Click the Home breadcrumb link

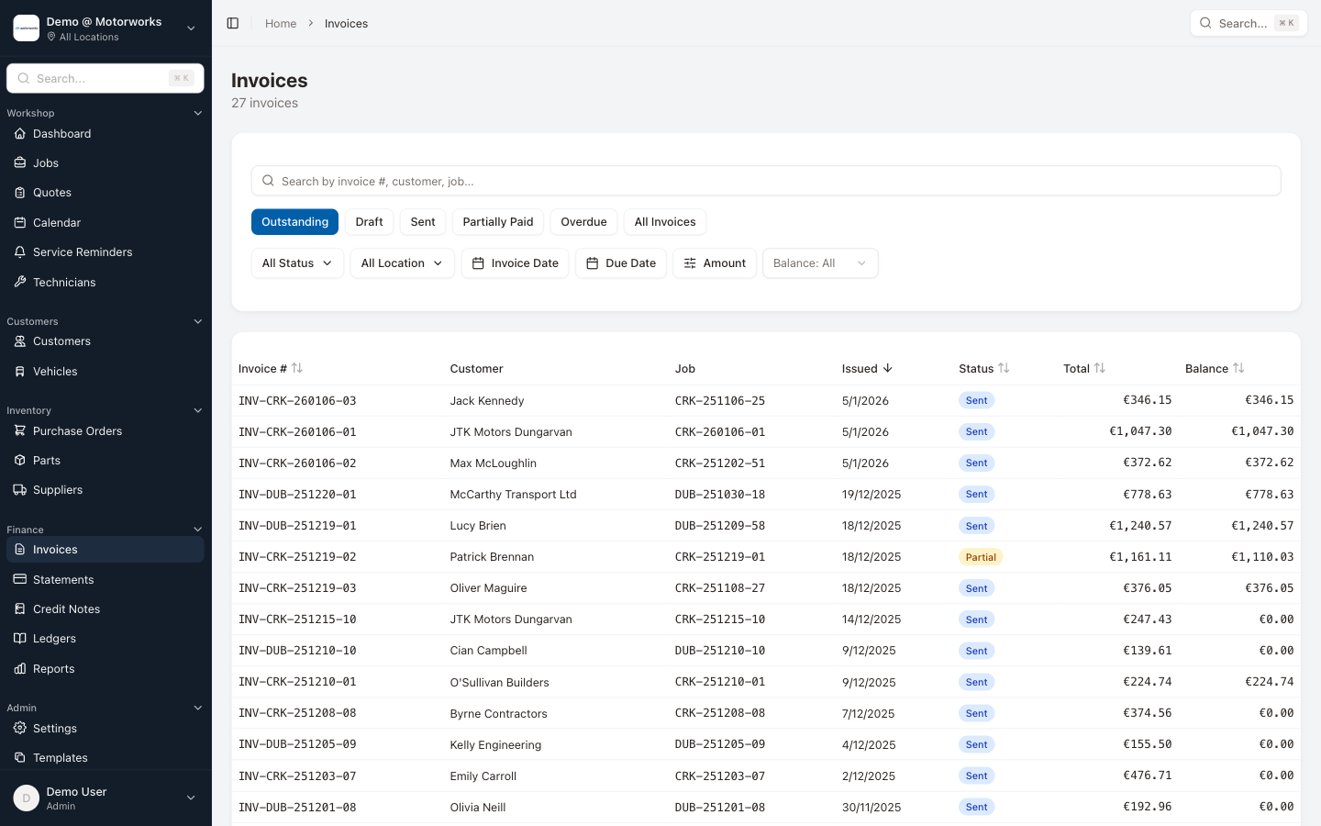[x=281, y=23]
